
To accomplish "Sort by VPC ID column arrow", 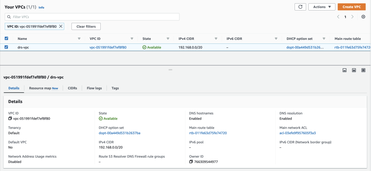I will coord(132,38).
